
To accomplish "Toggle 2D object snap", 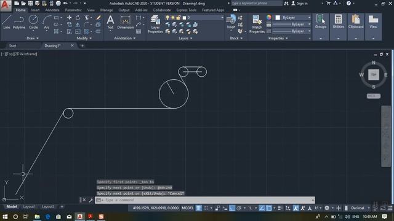I will pyautogui.click(x=268, y=208).
